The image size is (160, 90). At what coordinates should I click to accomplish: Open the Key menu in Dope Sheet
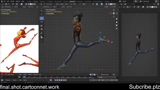pos(40,74)
